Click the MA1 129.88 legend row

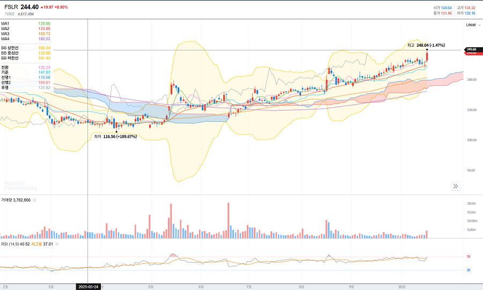click(26, 24)
